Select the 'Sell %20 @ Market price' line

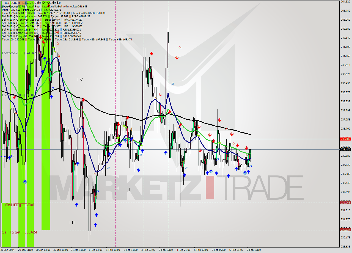[x=46, y=16]
